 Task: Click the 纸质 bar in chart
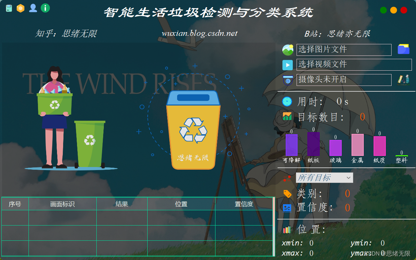(x=380, y=146)
